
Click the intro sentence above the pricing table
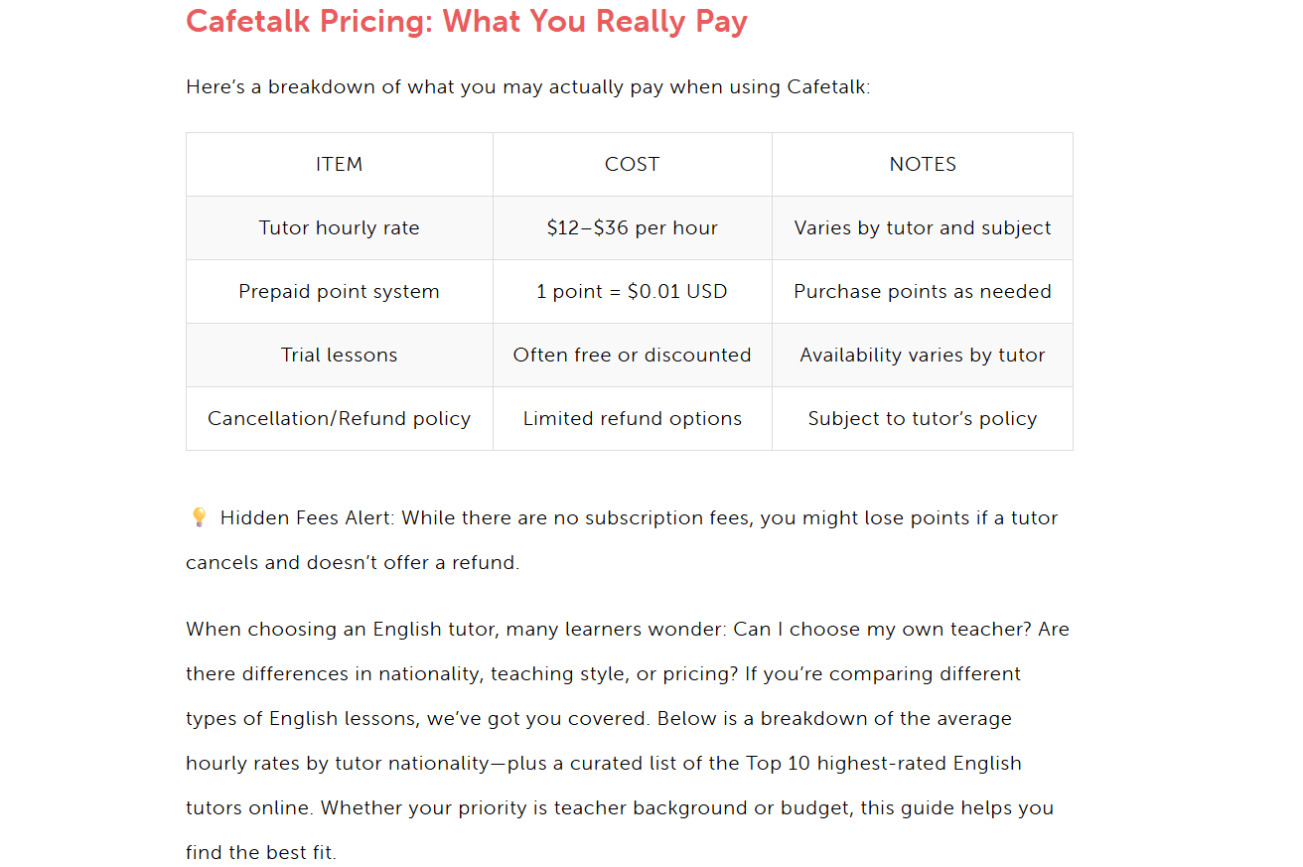(527, 87)
